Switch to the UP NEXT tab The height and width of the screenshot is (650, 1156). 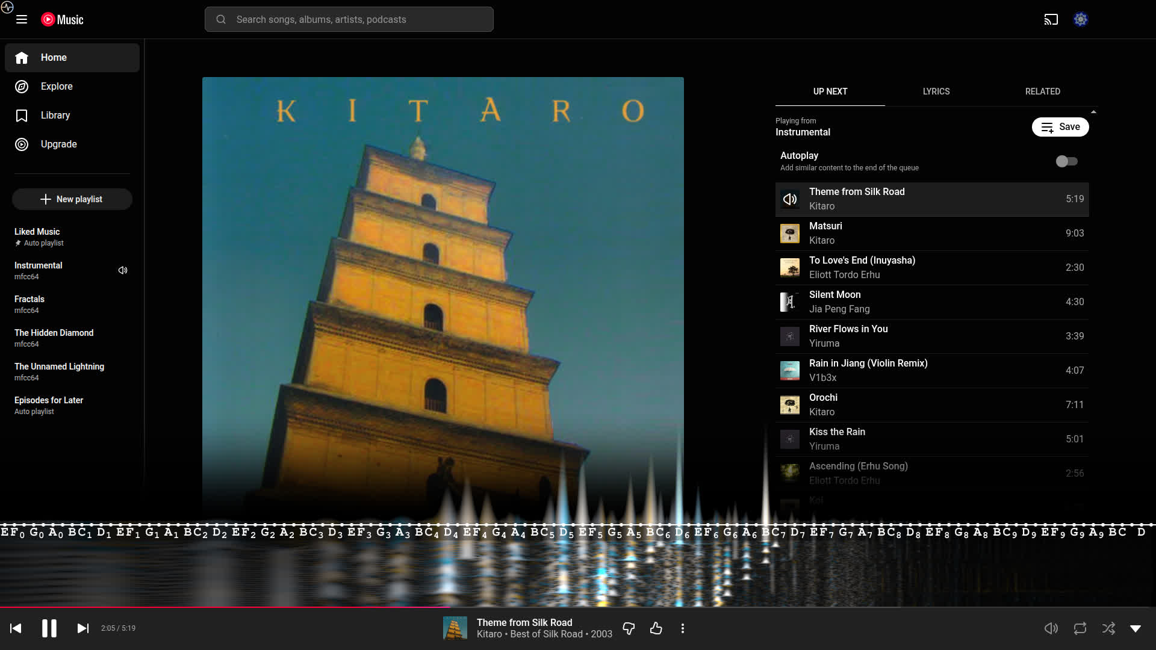(x=830, y=91)
